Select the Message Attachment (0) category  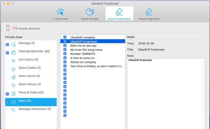31,110
